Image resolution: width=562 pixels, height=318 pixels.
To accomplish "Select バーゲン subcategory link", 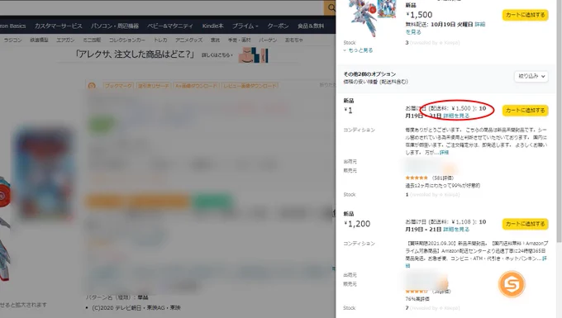I will [268, 40].
